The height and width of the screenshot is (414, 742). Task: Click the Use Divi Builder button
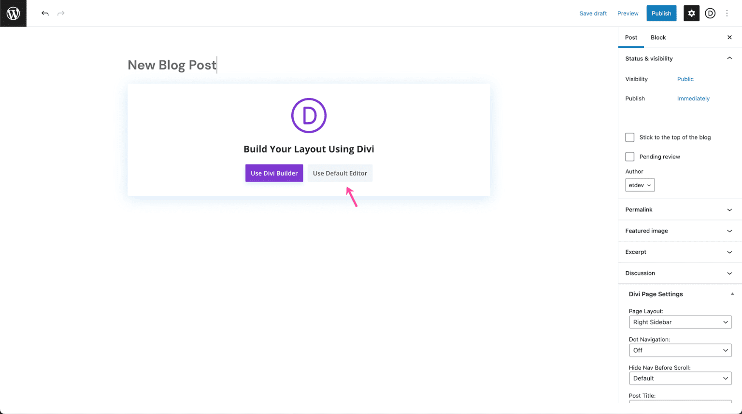tap(274, 173)
